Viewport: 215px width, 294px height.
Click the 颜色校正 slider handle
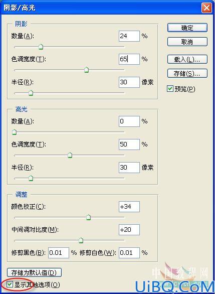[x=88, y=218]
